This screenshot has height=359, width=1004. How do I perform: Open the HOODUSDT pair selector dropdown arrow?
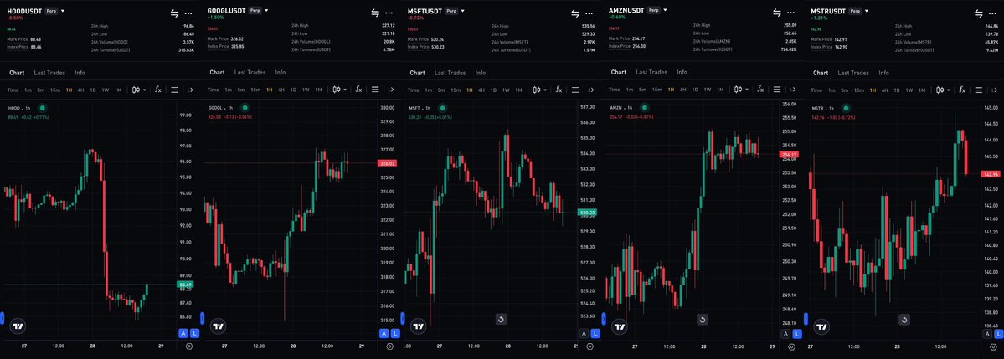63,11
